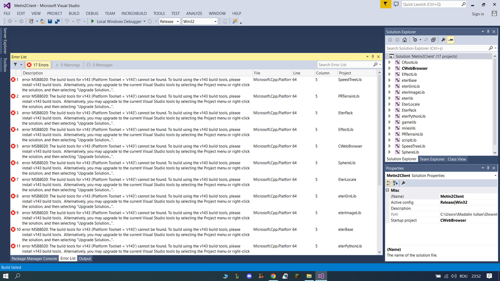Collapse the Misc property category
The width and height of the screenshot is (500, 281).
[x=388, y=190]
